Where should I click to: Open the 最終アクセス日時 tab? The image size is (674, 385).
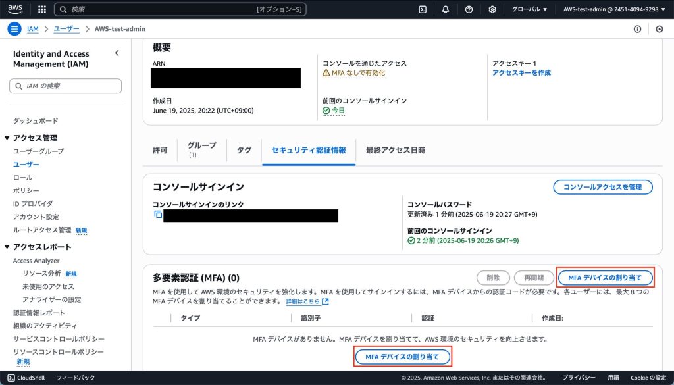coord(396,150)
